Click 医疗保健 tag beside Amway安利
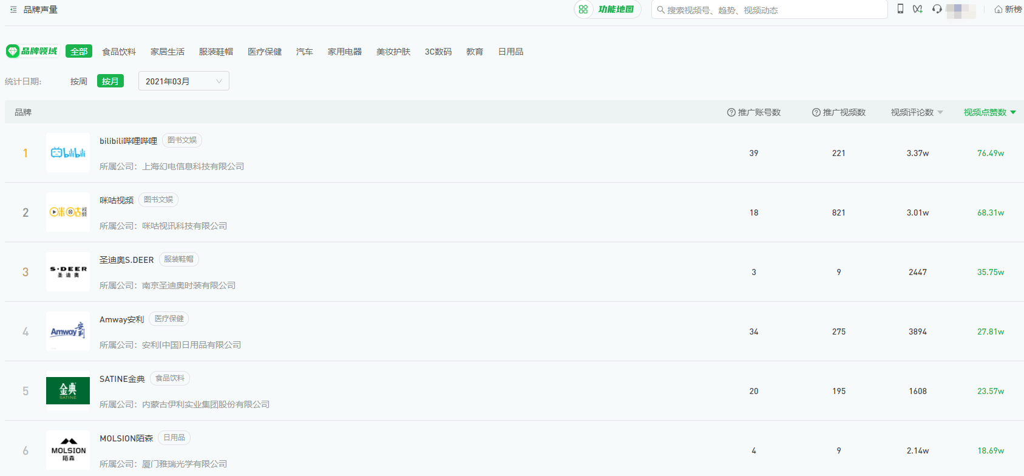Screen dimensions: 1024x476 (x=169, y=319)
